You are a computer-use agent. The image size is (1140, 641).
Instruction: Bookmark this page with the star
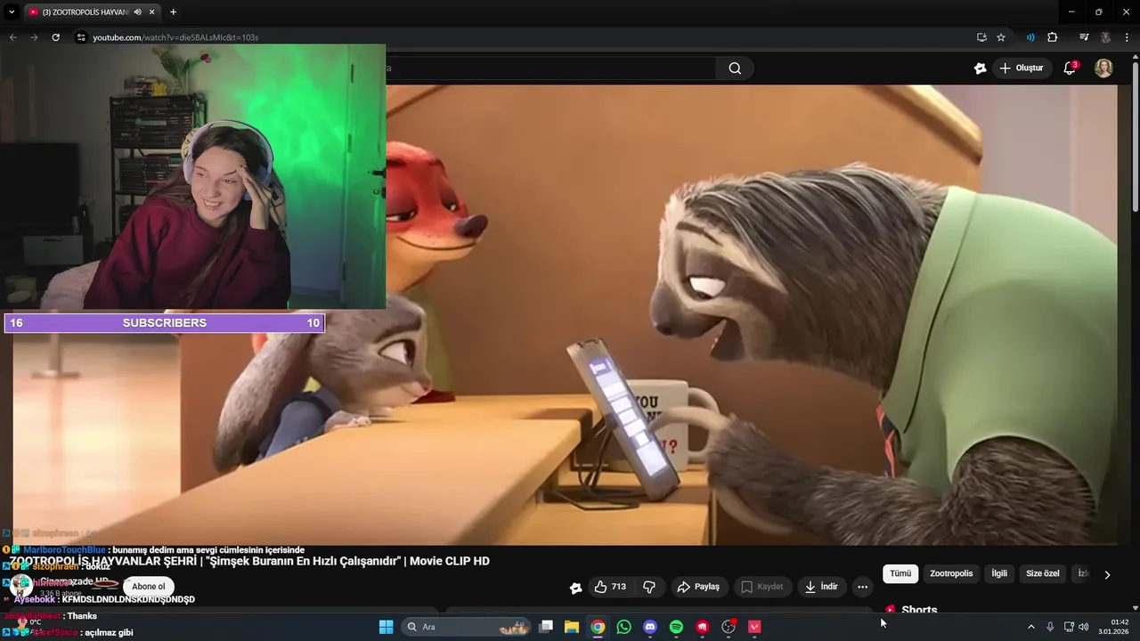tap(1001, 37)
